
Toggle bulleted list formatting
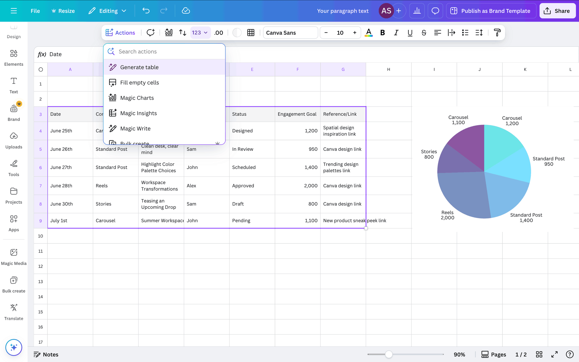pyautogui.click(x=465, y=33)
